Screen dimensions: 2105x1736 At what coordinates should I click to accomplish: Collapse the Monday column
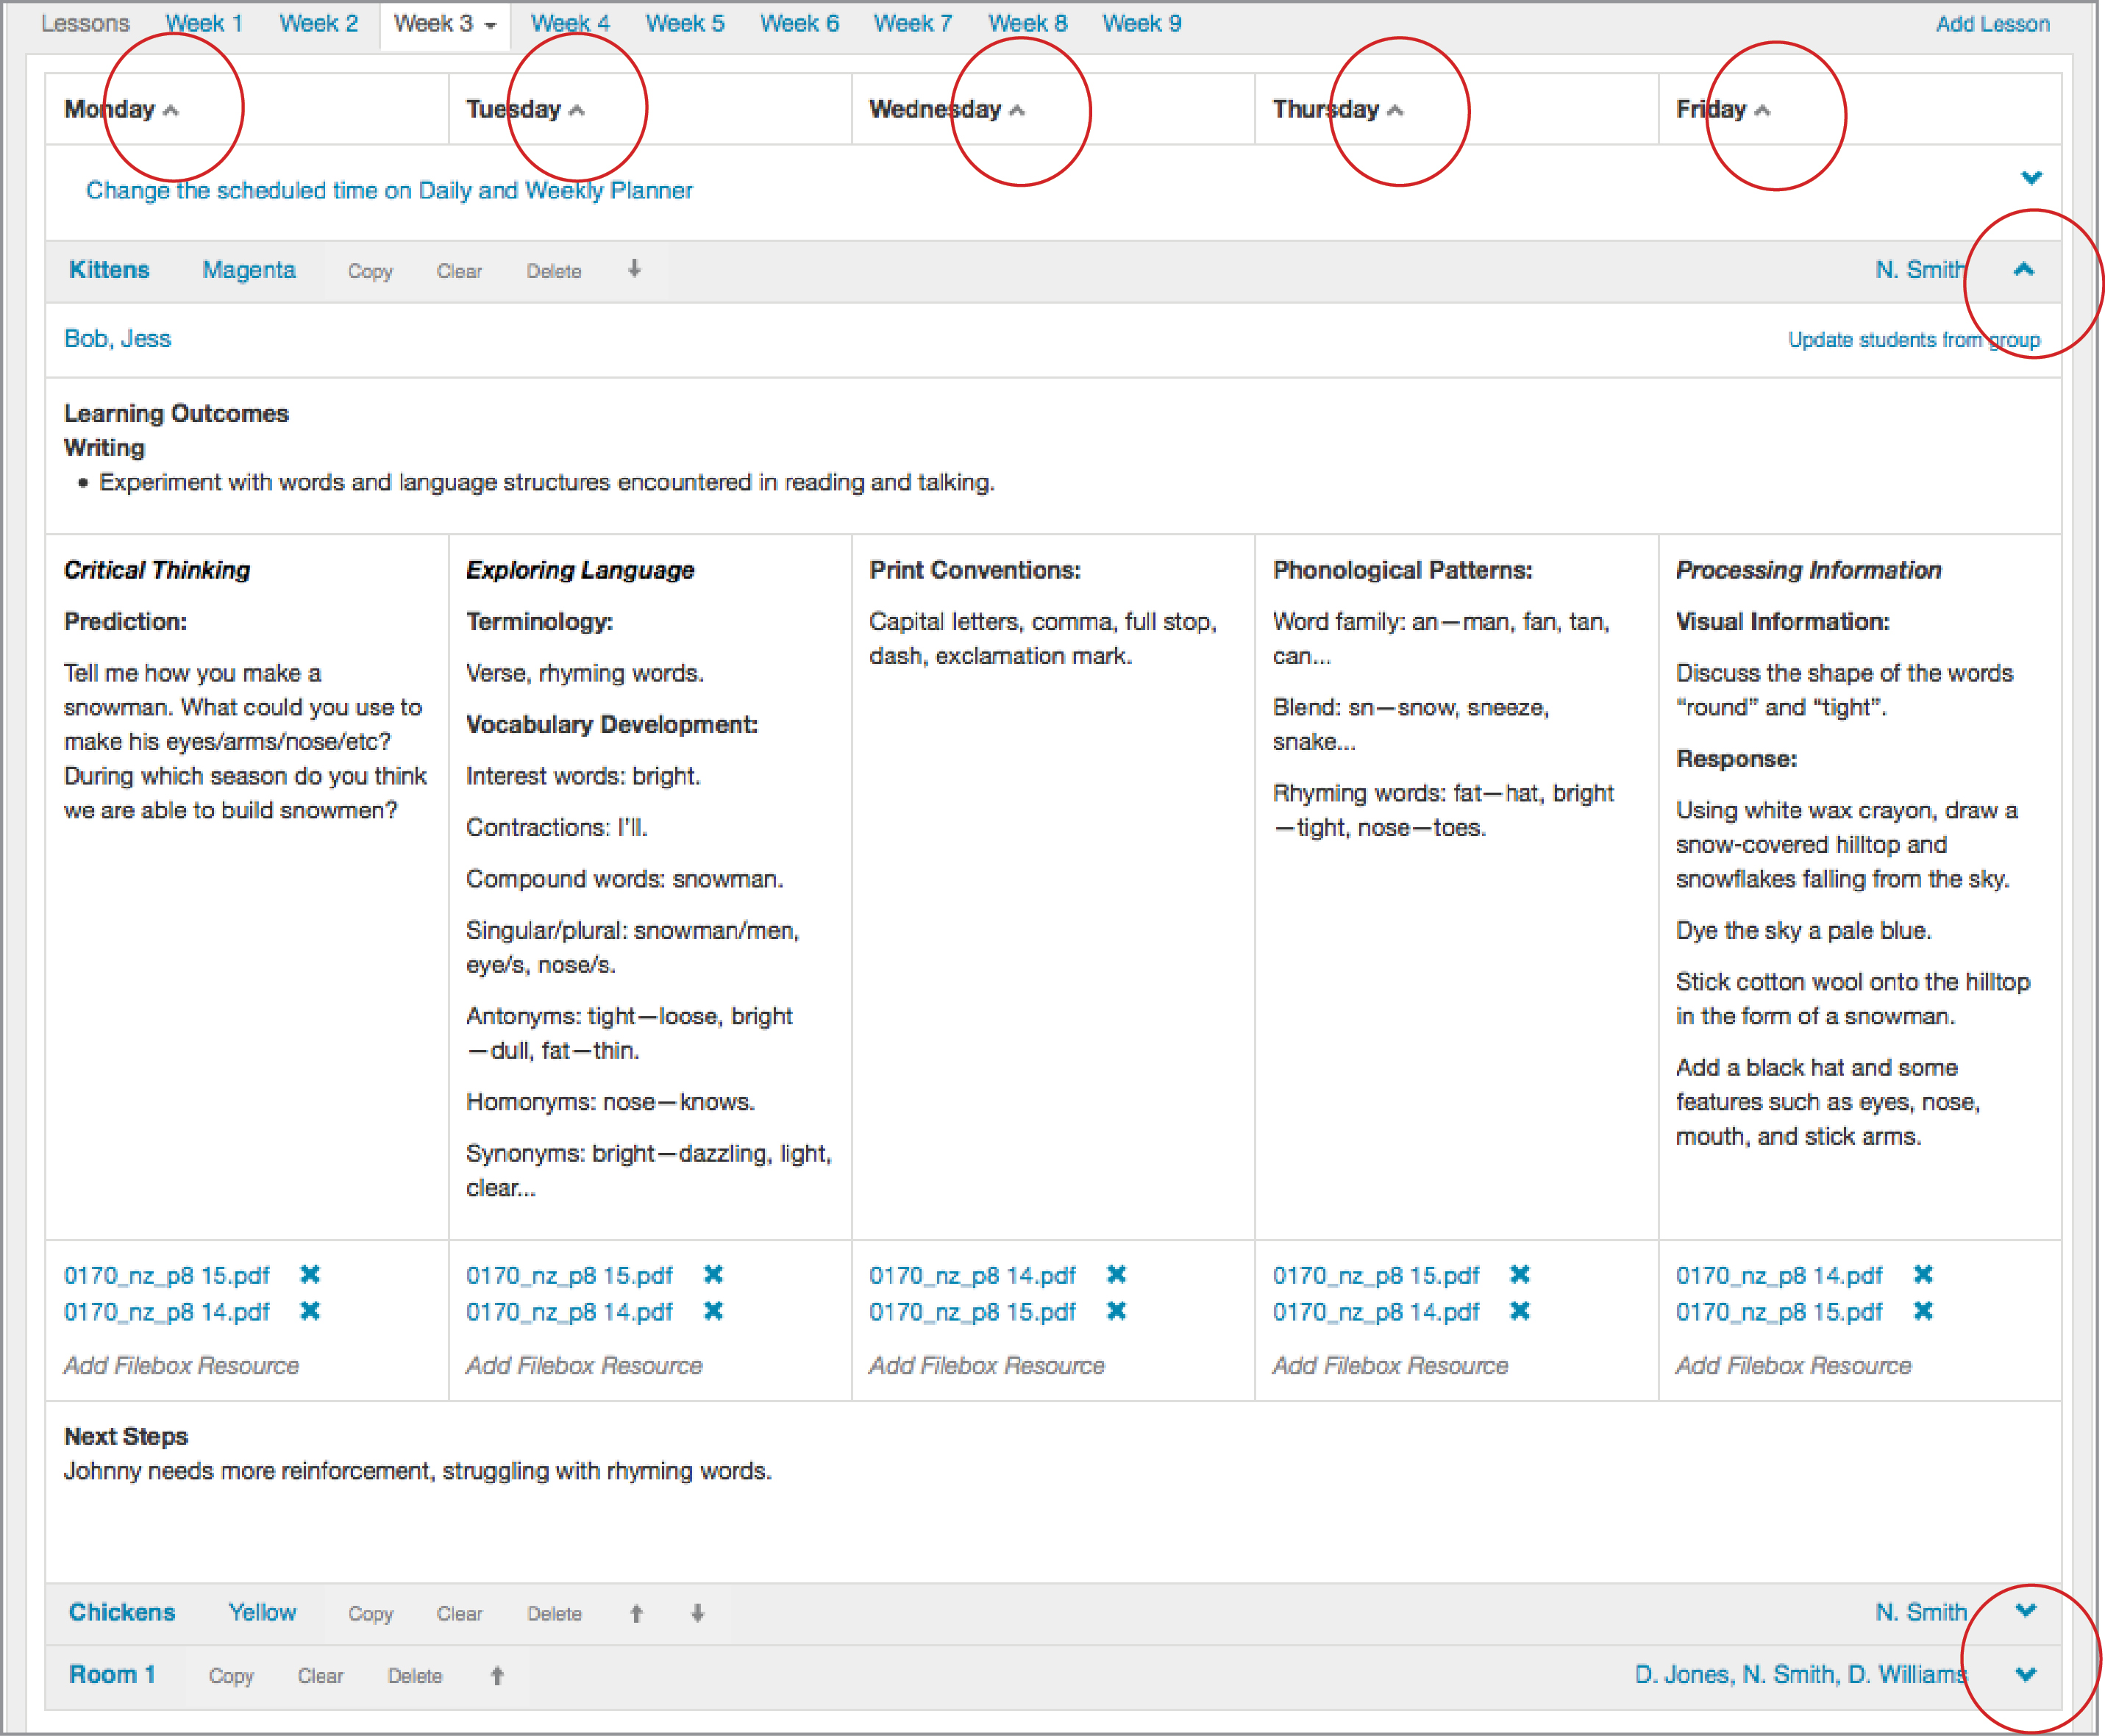pos(171,110)
